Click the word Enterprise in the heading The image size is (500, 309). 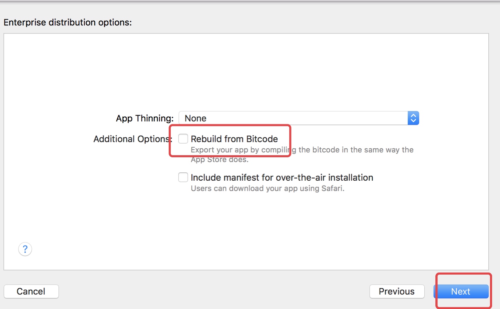(25, 22)
